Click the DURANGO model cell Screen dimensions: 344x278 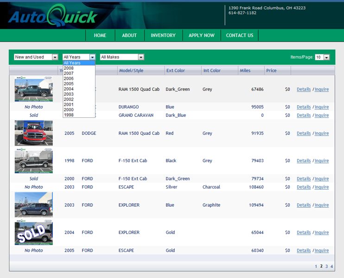tap(128, 107)
